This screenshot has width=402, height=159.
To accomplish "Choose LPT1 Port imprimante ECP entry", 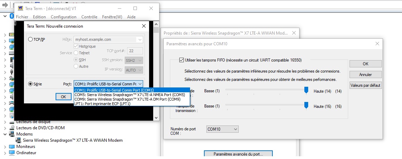I will click(x=132, y=104).
